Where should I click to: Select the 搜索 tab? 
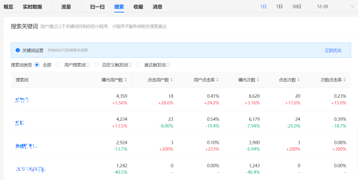tap(119, 7)
